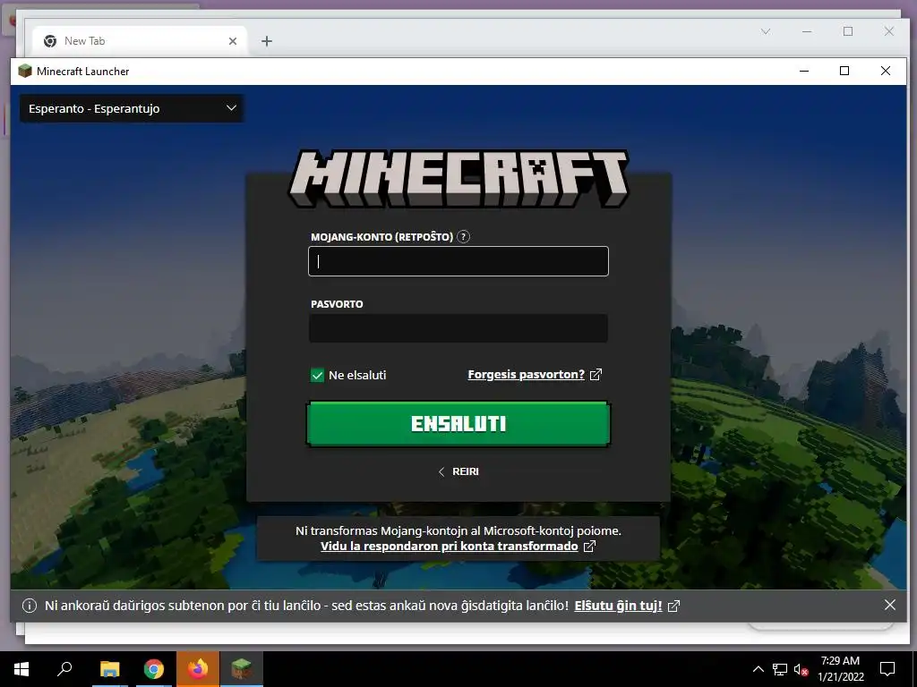This screenshot has width=917, height=687.
Task: Maximize the Minecraft Launcher window
Action: [x=844, y=71]
